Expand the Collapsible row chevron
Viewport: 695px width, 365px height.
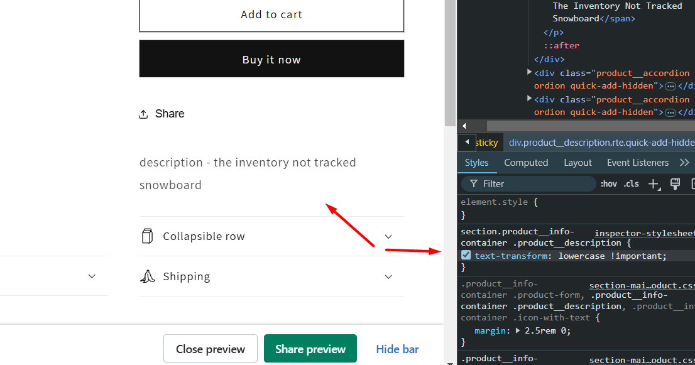pyautogui.click(x=388, y=237)
